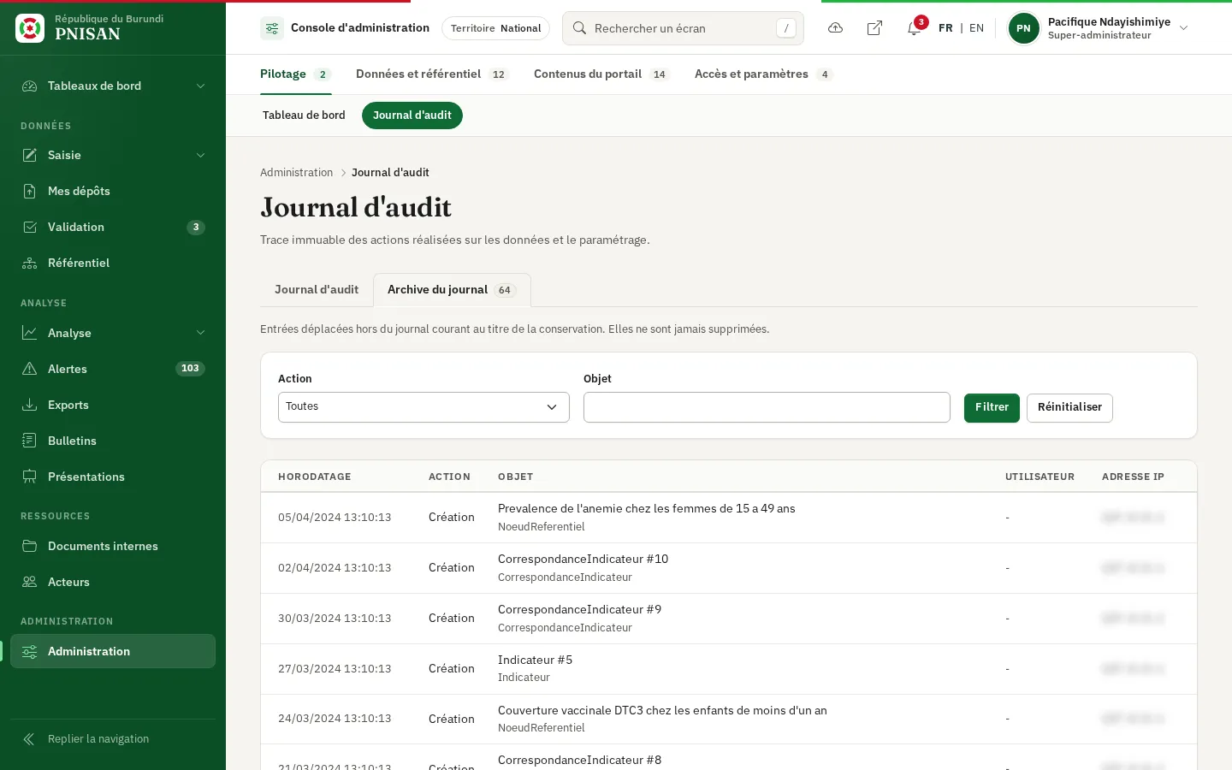Click the Horodatage column header
Viewport: 1232px width, 770px height.
[x=314, y=477]
